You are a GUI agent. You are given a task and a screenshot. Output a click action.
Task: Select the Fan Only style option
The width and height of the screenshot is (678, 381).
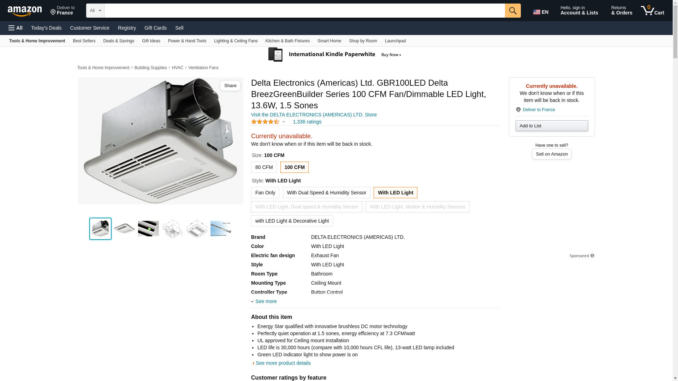coord(265,193)
